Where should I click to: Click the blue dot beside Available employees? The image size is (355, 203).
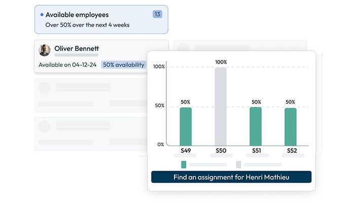[x=42, y=15]
